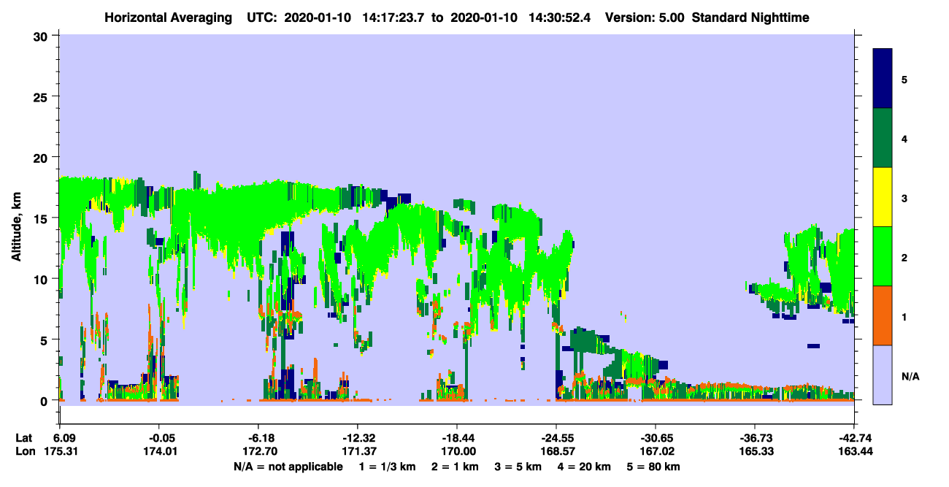
Task: Click the colorbar label 'N/A'
Action: click(x=910, y=376)
